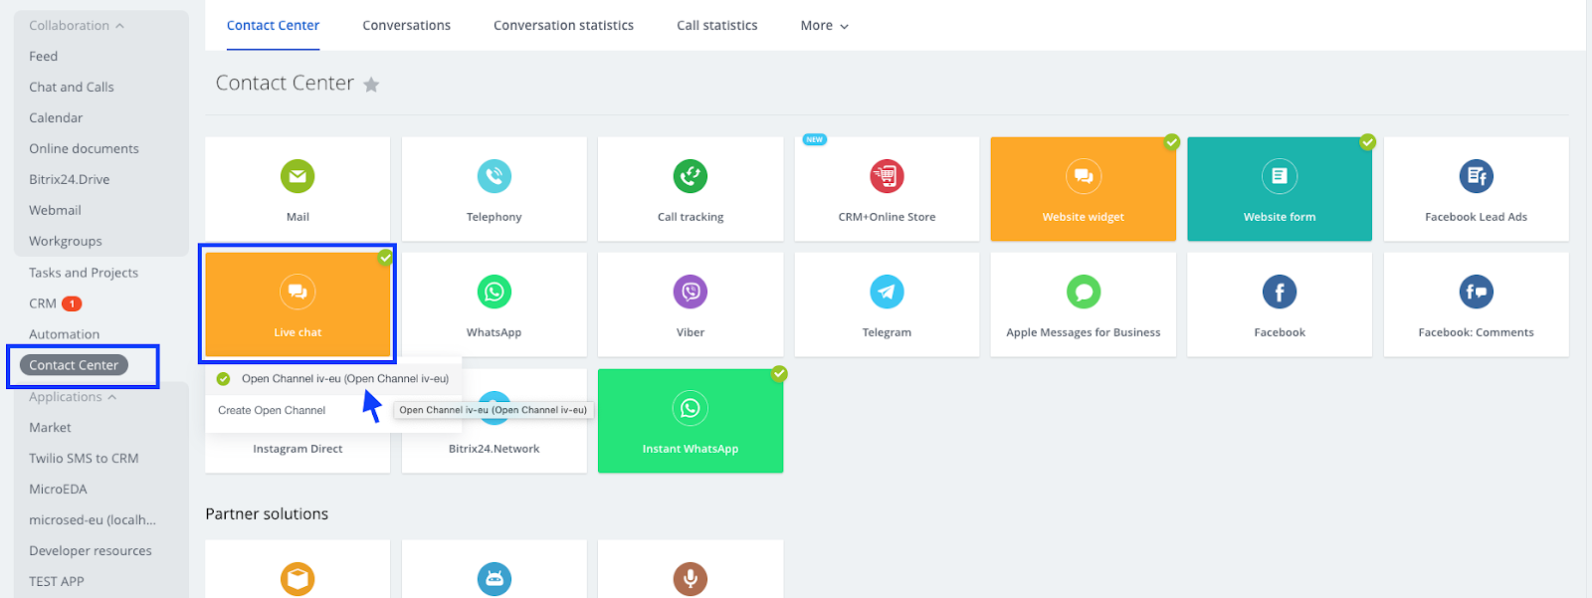
Task: Open the blue bot partner solution icon
Action: pyautogui.click(x=495, y=578)
